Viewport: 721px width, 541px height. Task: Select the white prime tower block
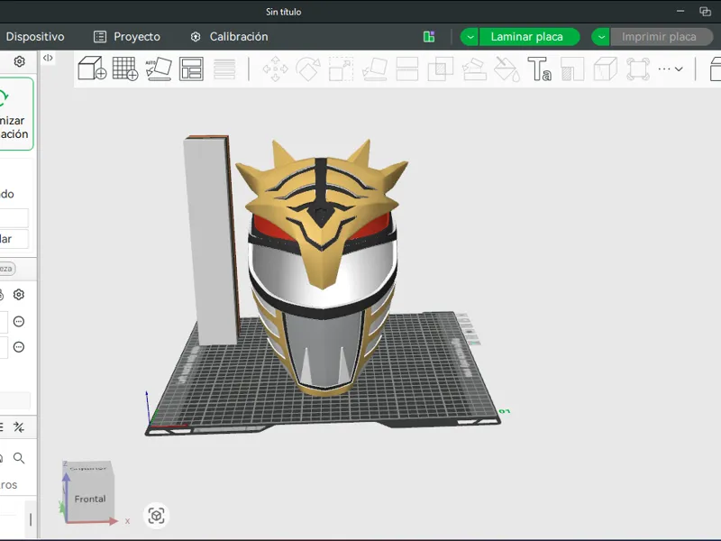click(x=211, y=239)
